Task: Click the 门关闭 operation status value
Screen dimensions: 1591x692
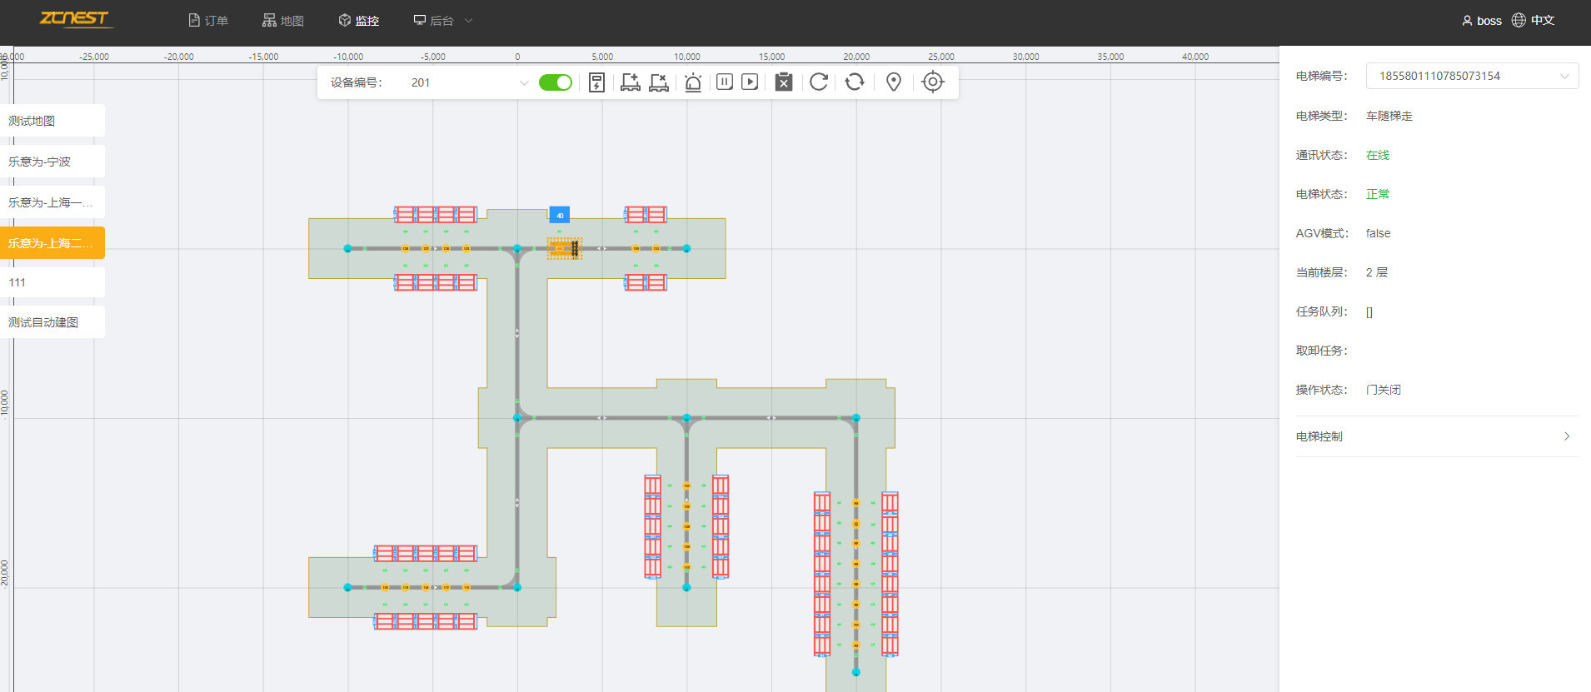Action: [x=1384, y=390]
